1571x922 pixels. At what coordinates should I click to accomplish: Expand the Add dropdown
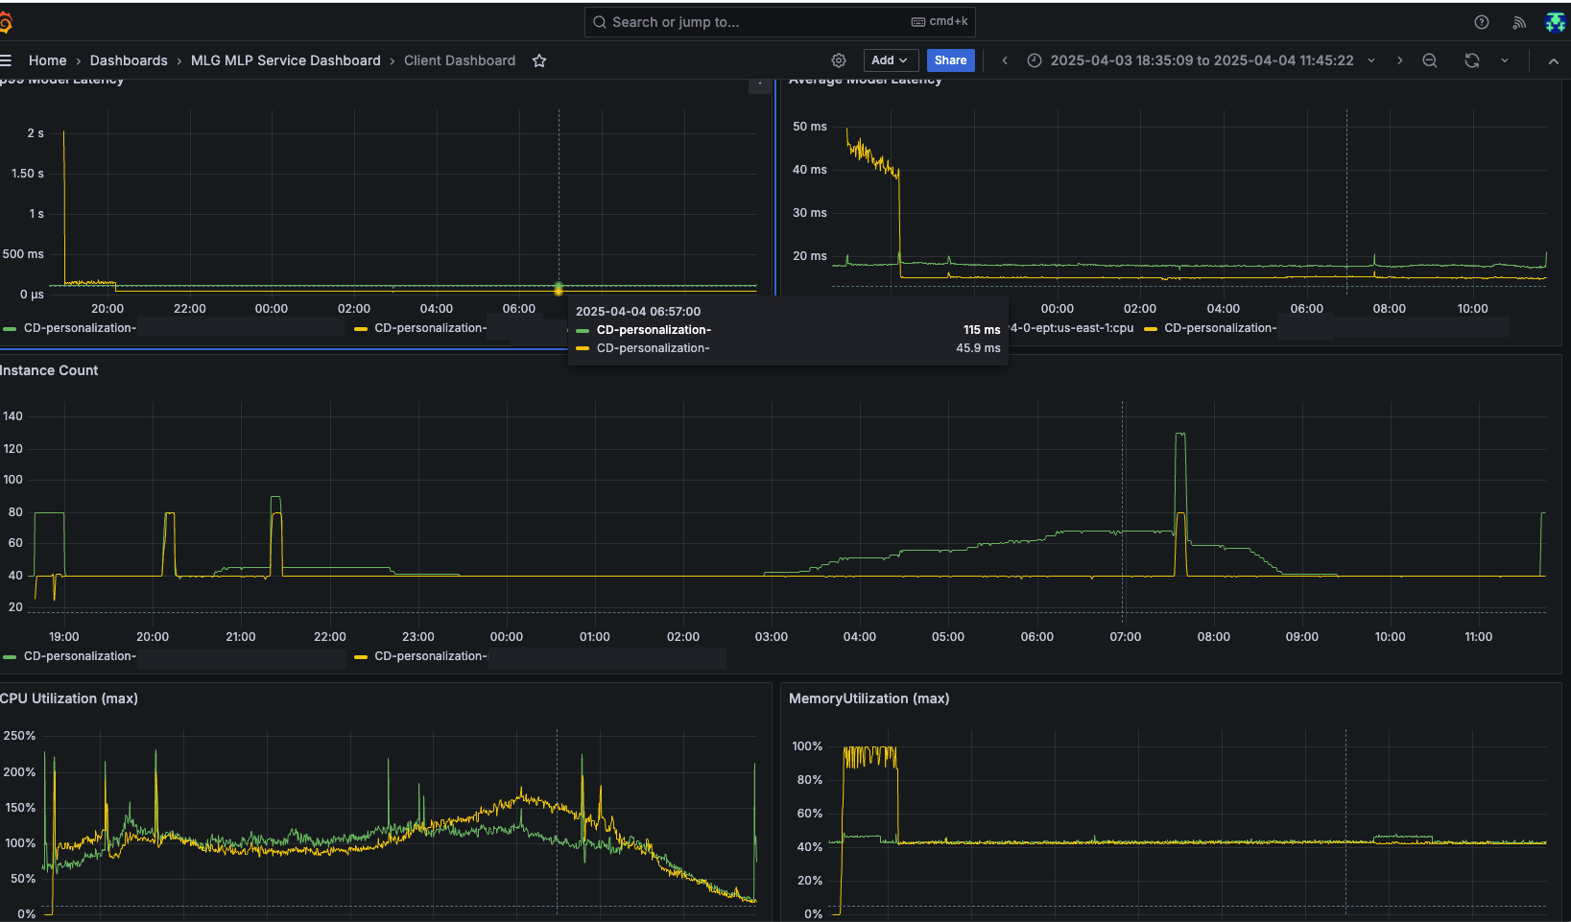pos(890,60)
